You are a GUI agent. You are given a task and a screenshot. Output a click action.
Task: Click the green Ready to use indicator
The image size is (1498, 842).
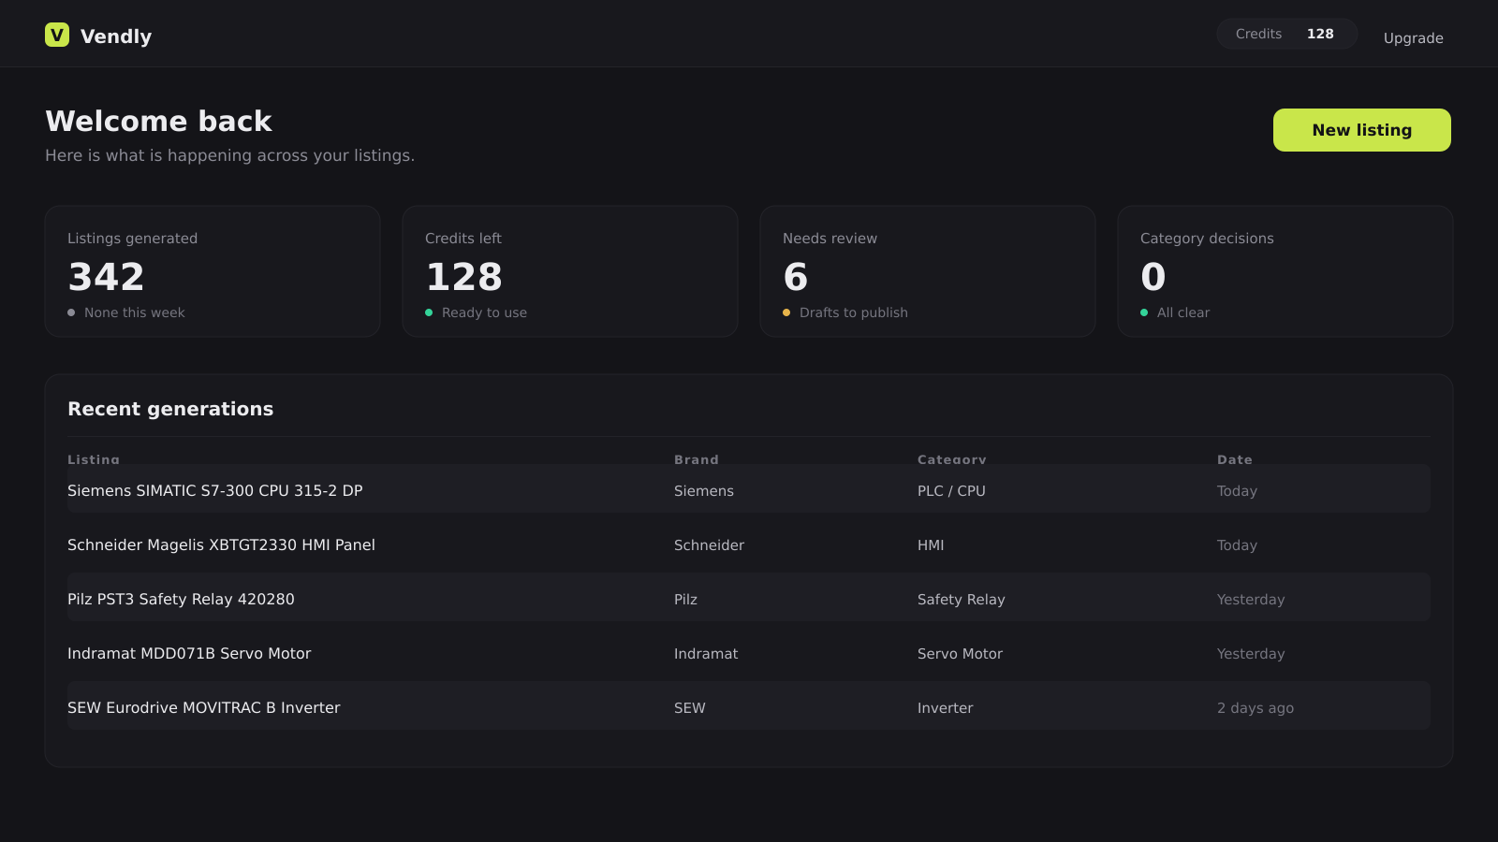point(429,312)
